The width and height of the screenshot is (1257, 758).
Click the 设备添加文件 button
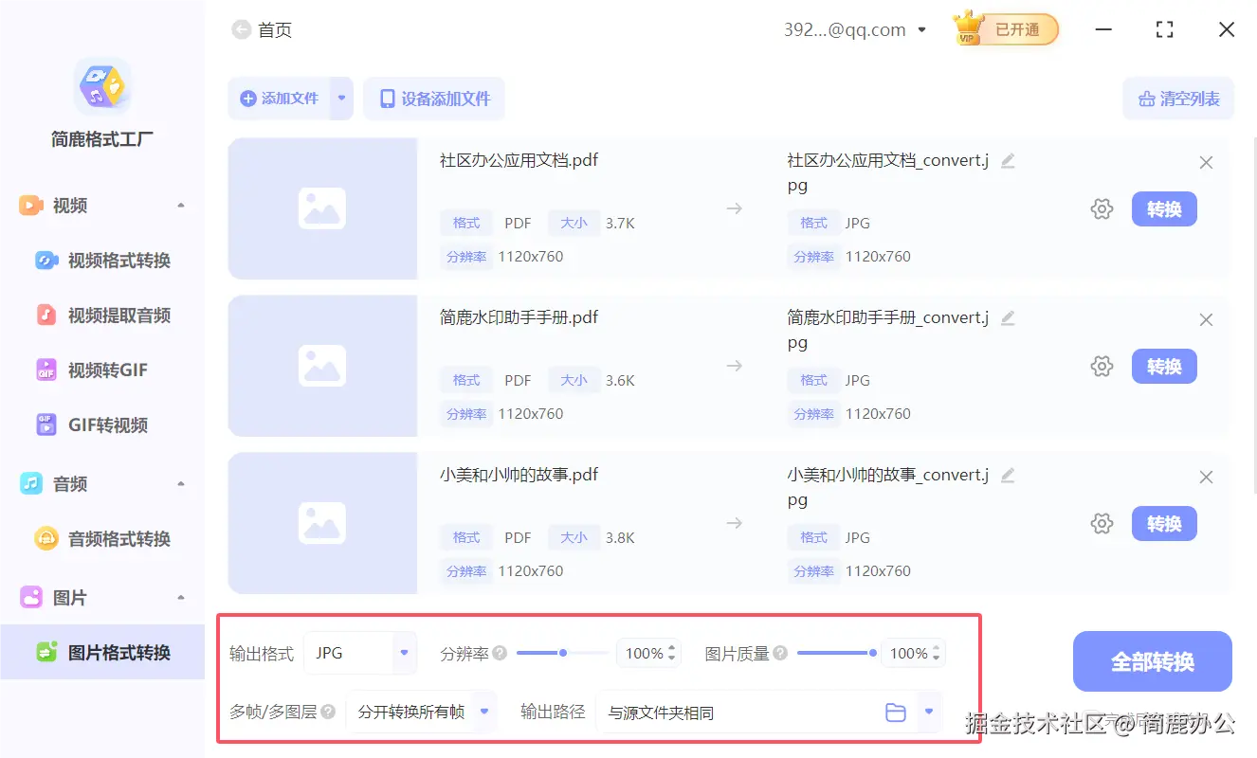click(434, 99)
